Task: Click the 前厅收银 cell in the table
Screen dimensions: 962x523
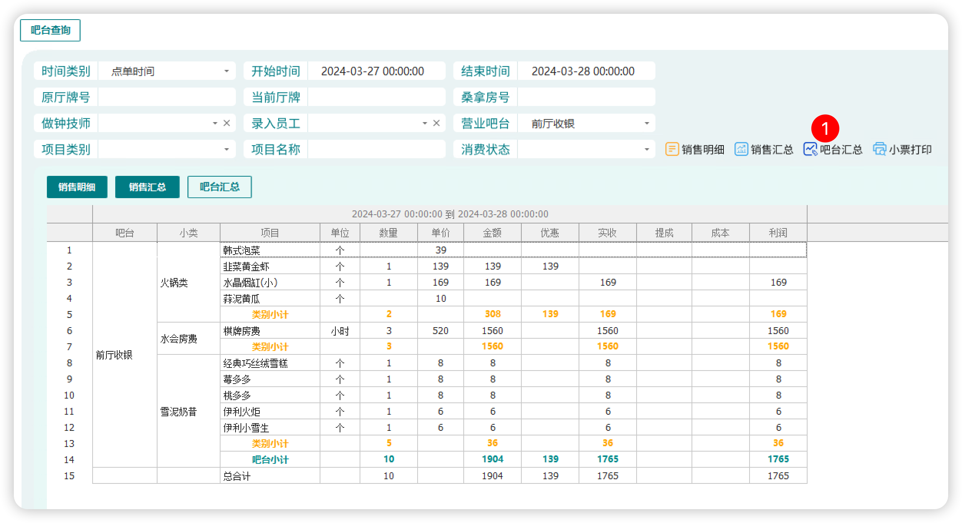Action: (125, 354)
